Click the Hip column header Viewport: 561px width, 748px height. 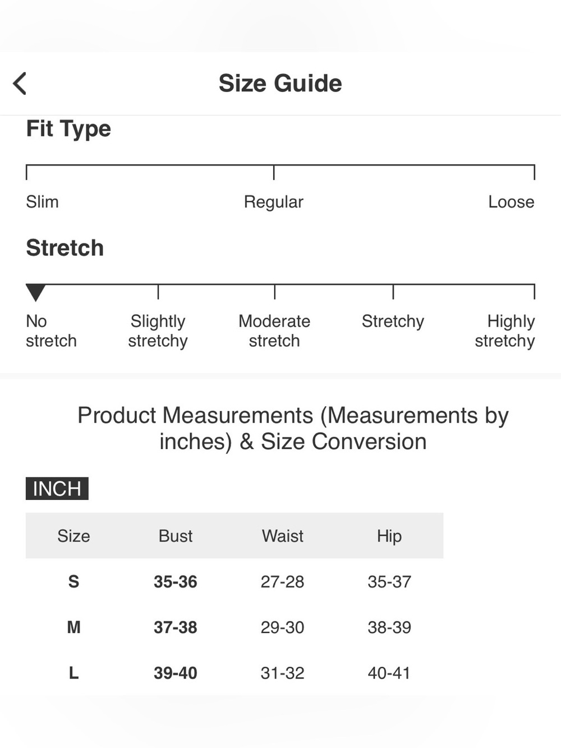(389, 536)
